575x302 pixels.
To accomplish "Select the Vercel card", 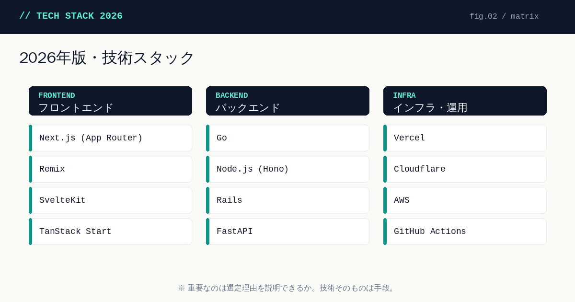I will pyautogui.click(x=465, y=138).
